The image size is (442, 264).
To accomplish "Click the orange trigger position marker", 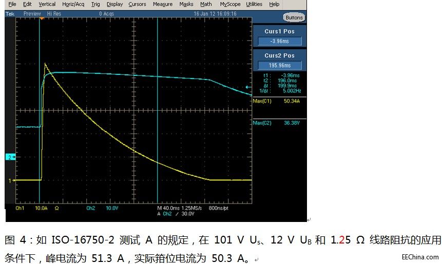I will (42, 19).
